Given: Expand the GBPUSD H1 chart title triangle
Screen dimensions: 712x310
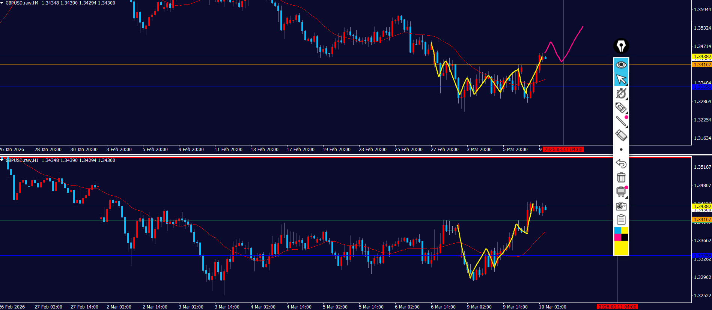Looking at the screenshot, I should pos(2,160).
